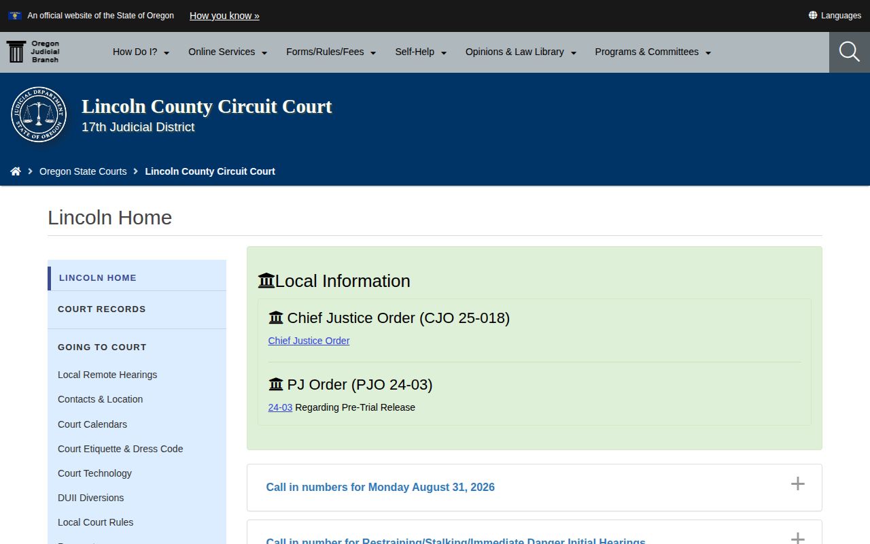The height and width of the screenshot is (544, 870).
Task: Open the Chief Justice Order link
Action: click(x=309, y=341)
